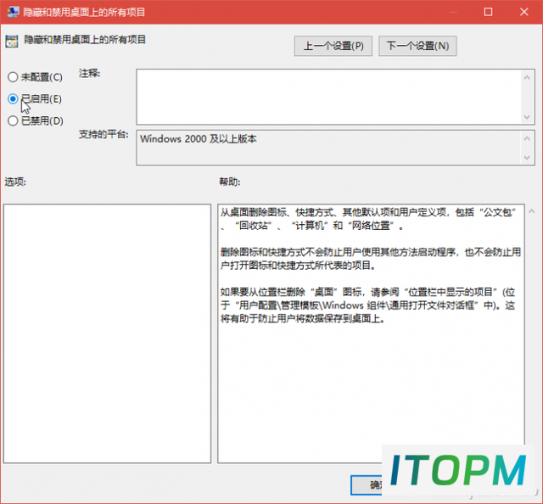Click the 隐藏和禁用桌面上的所有项目 heading text
Image resolution: width=543 pixels, height=504 pixels.
click(x=85, y=40)
